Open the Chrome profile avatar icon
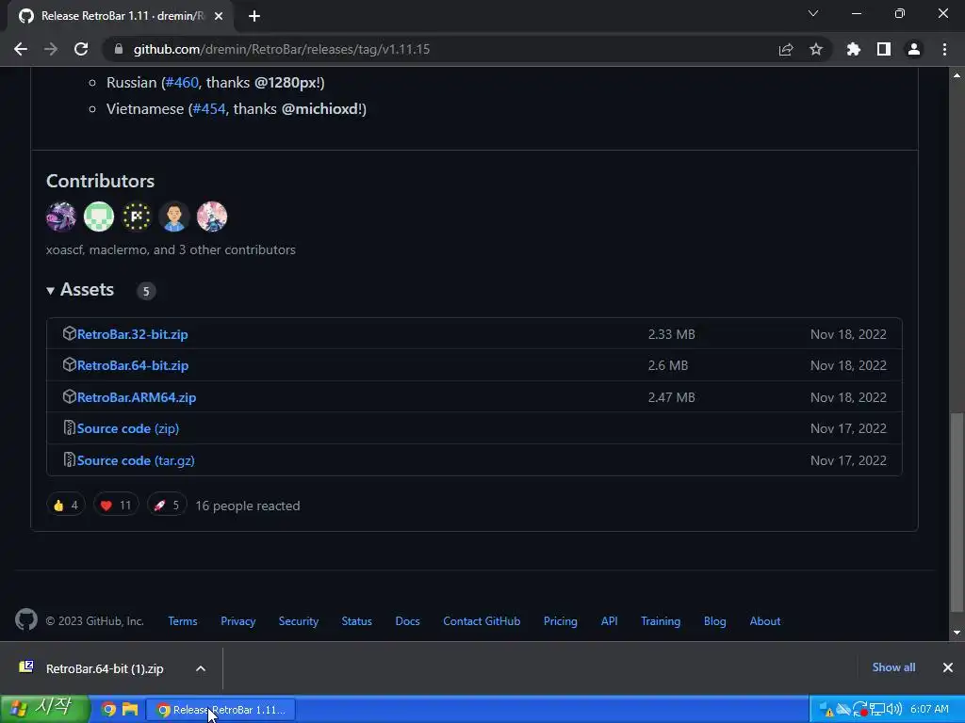The width and height of the screenshot is (965, 723). click(x=914, y=49)
